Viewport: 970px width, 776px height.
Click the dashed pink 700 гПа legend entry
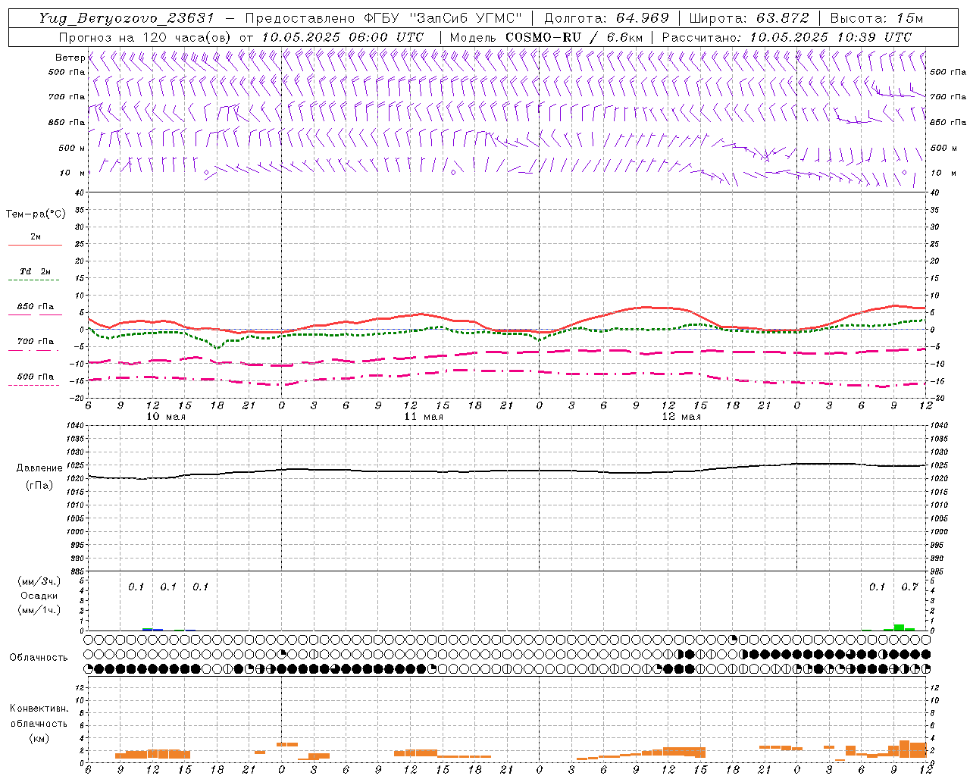click(35, 342)
